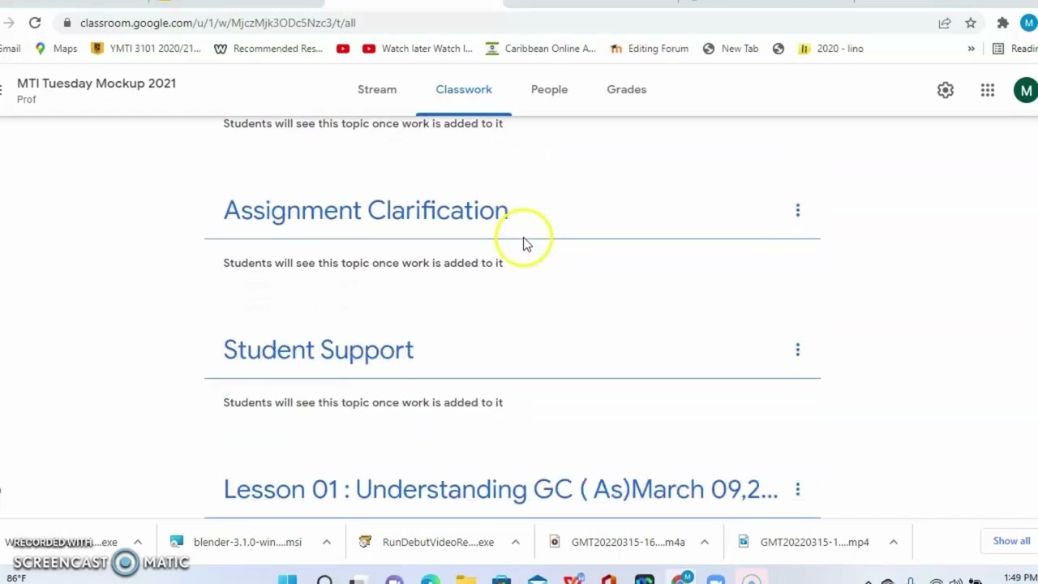Open the Caribbean Online A... bookmark
This screenshot has height=584, width=1038.
pyautogui.click(x=541, y=49)
